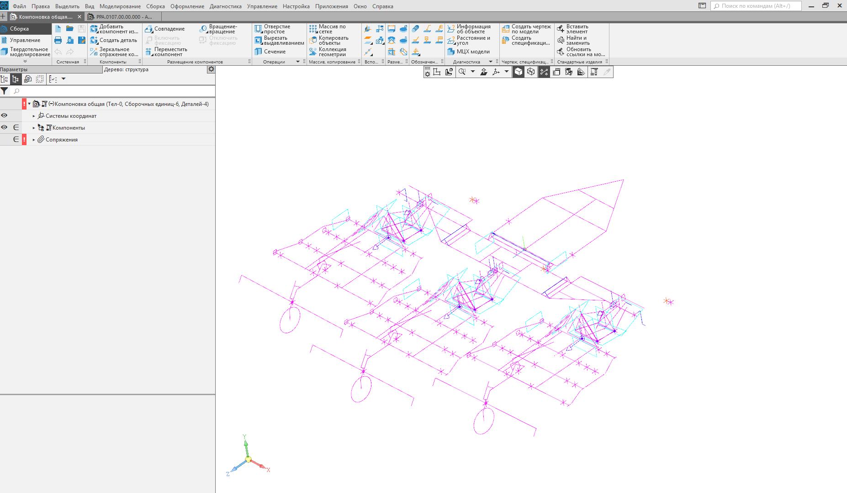This screenshot has height=493, width=847.
Task: Create drawing from model
Action: (x=506, y=29)
